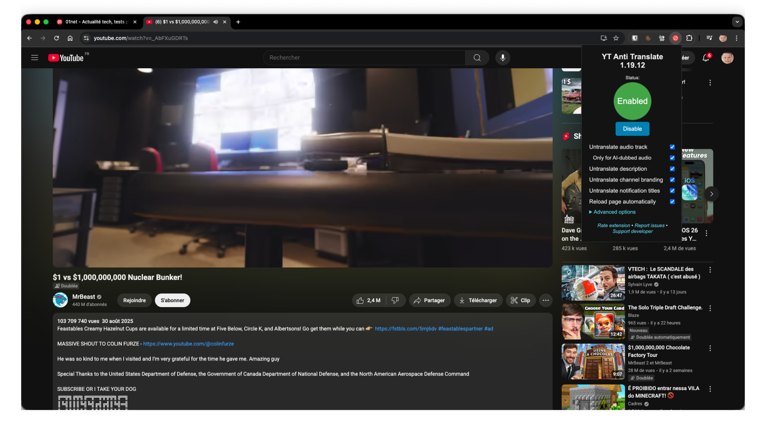Toggle Untranslate channel branding checkbox
Viewport: 766px width, 438px height.
click(672, 180)
